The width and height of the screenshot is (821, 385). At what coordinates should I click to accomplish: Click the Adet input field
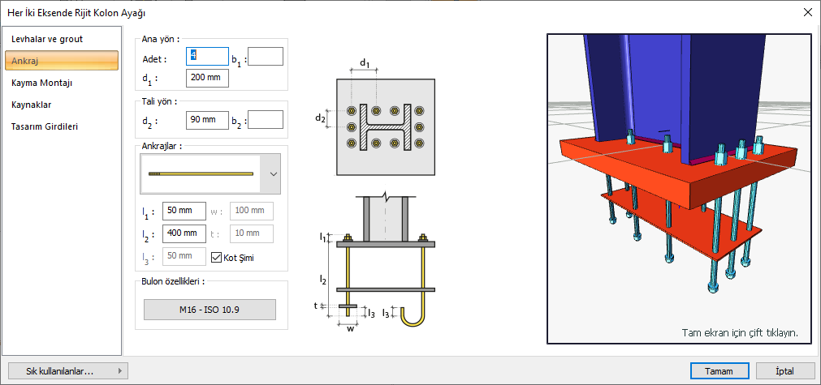(x=207, y=57)
